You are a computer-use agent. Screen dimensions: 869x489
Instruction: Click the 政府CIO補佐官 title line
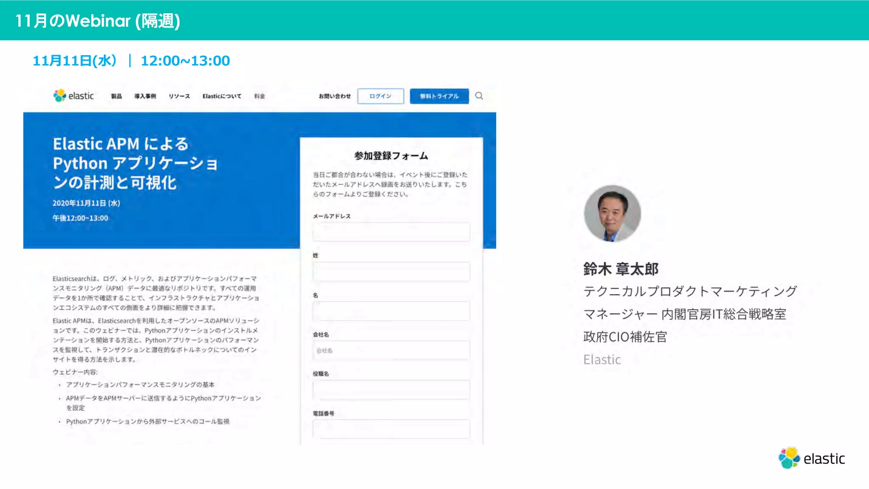[625, 337]
